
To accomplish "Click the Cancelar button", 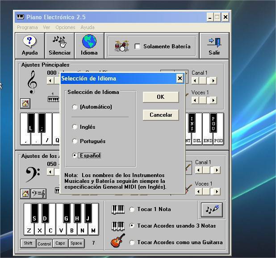I will pyautogui.click(x=161, y=115).
